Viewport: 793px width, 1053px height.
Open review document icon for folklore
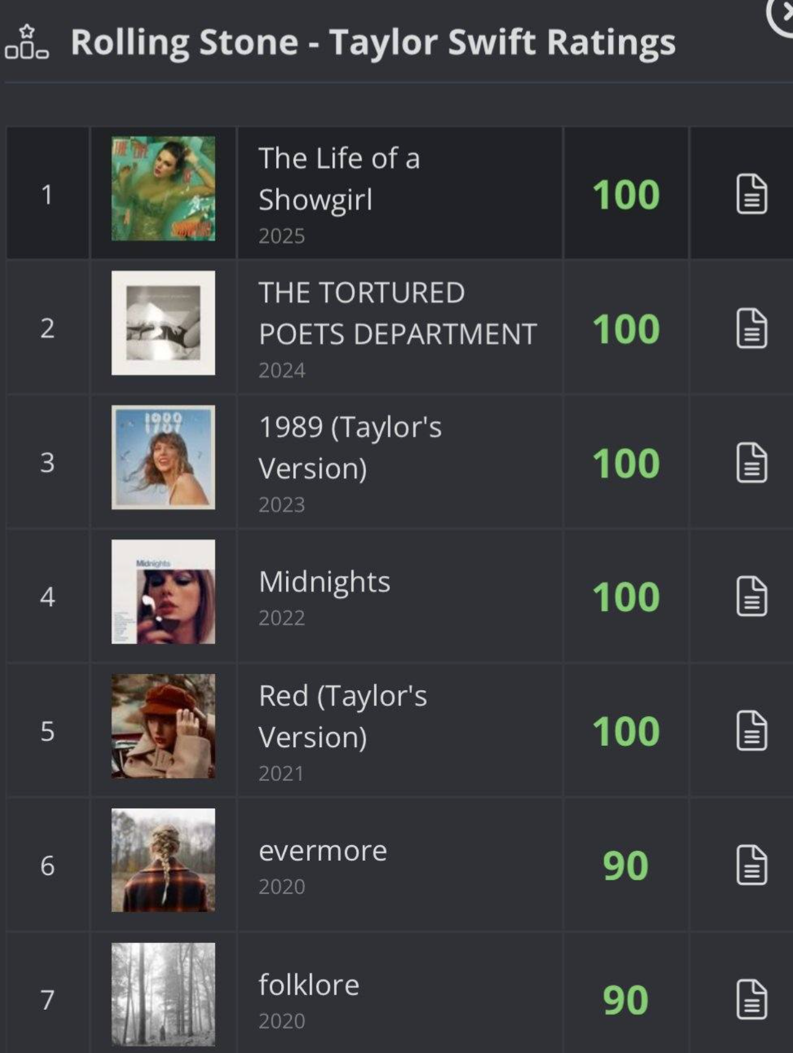pos(751,1000)
